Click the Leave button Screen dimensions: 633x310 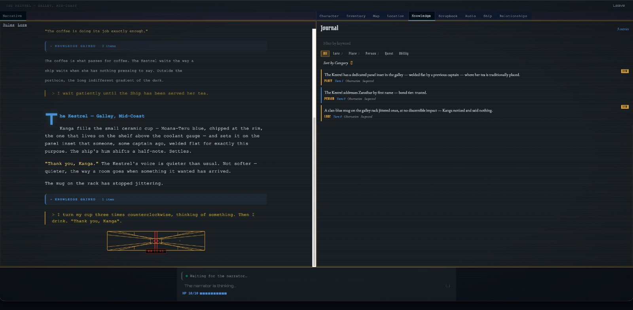[619, 6]
